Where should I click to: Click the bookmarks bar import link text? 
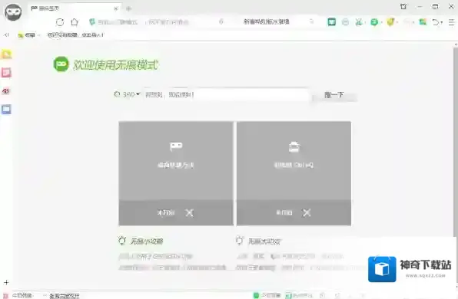(x=75, y=35)
